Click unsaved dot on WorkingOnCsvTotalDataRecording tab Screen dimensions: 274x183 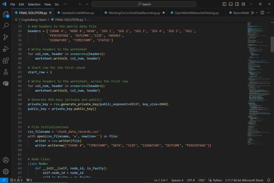point(164,13)
